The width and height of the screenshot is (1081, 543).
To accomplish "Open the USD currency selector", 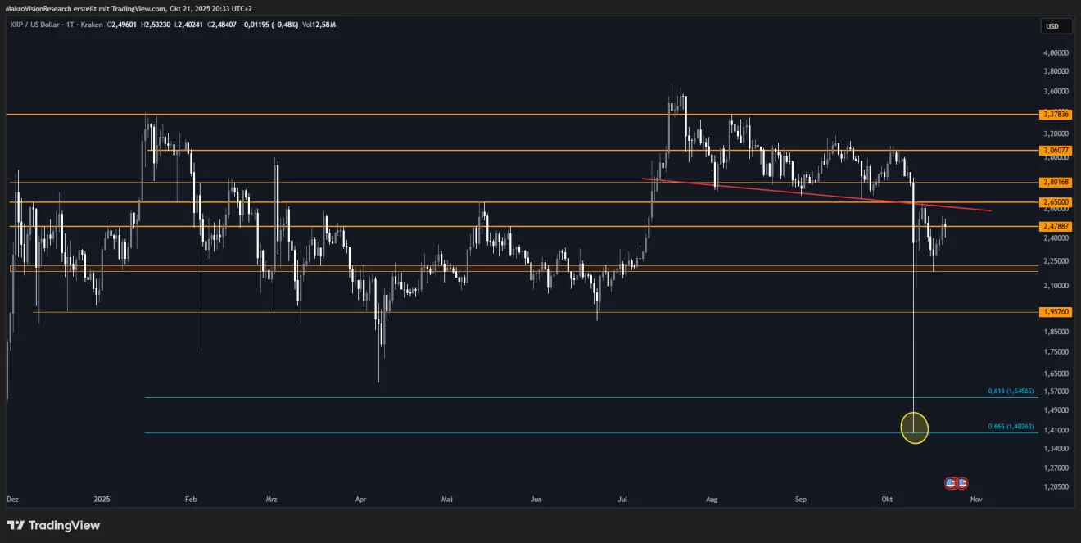I will coord(1052,26).
